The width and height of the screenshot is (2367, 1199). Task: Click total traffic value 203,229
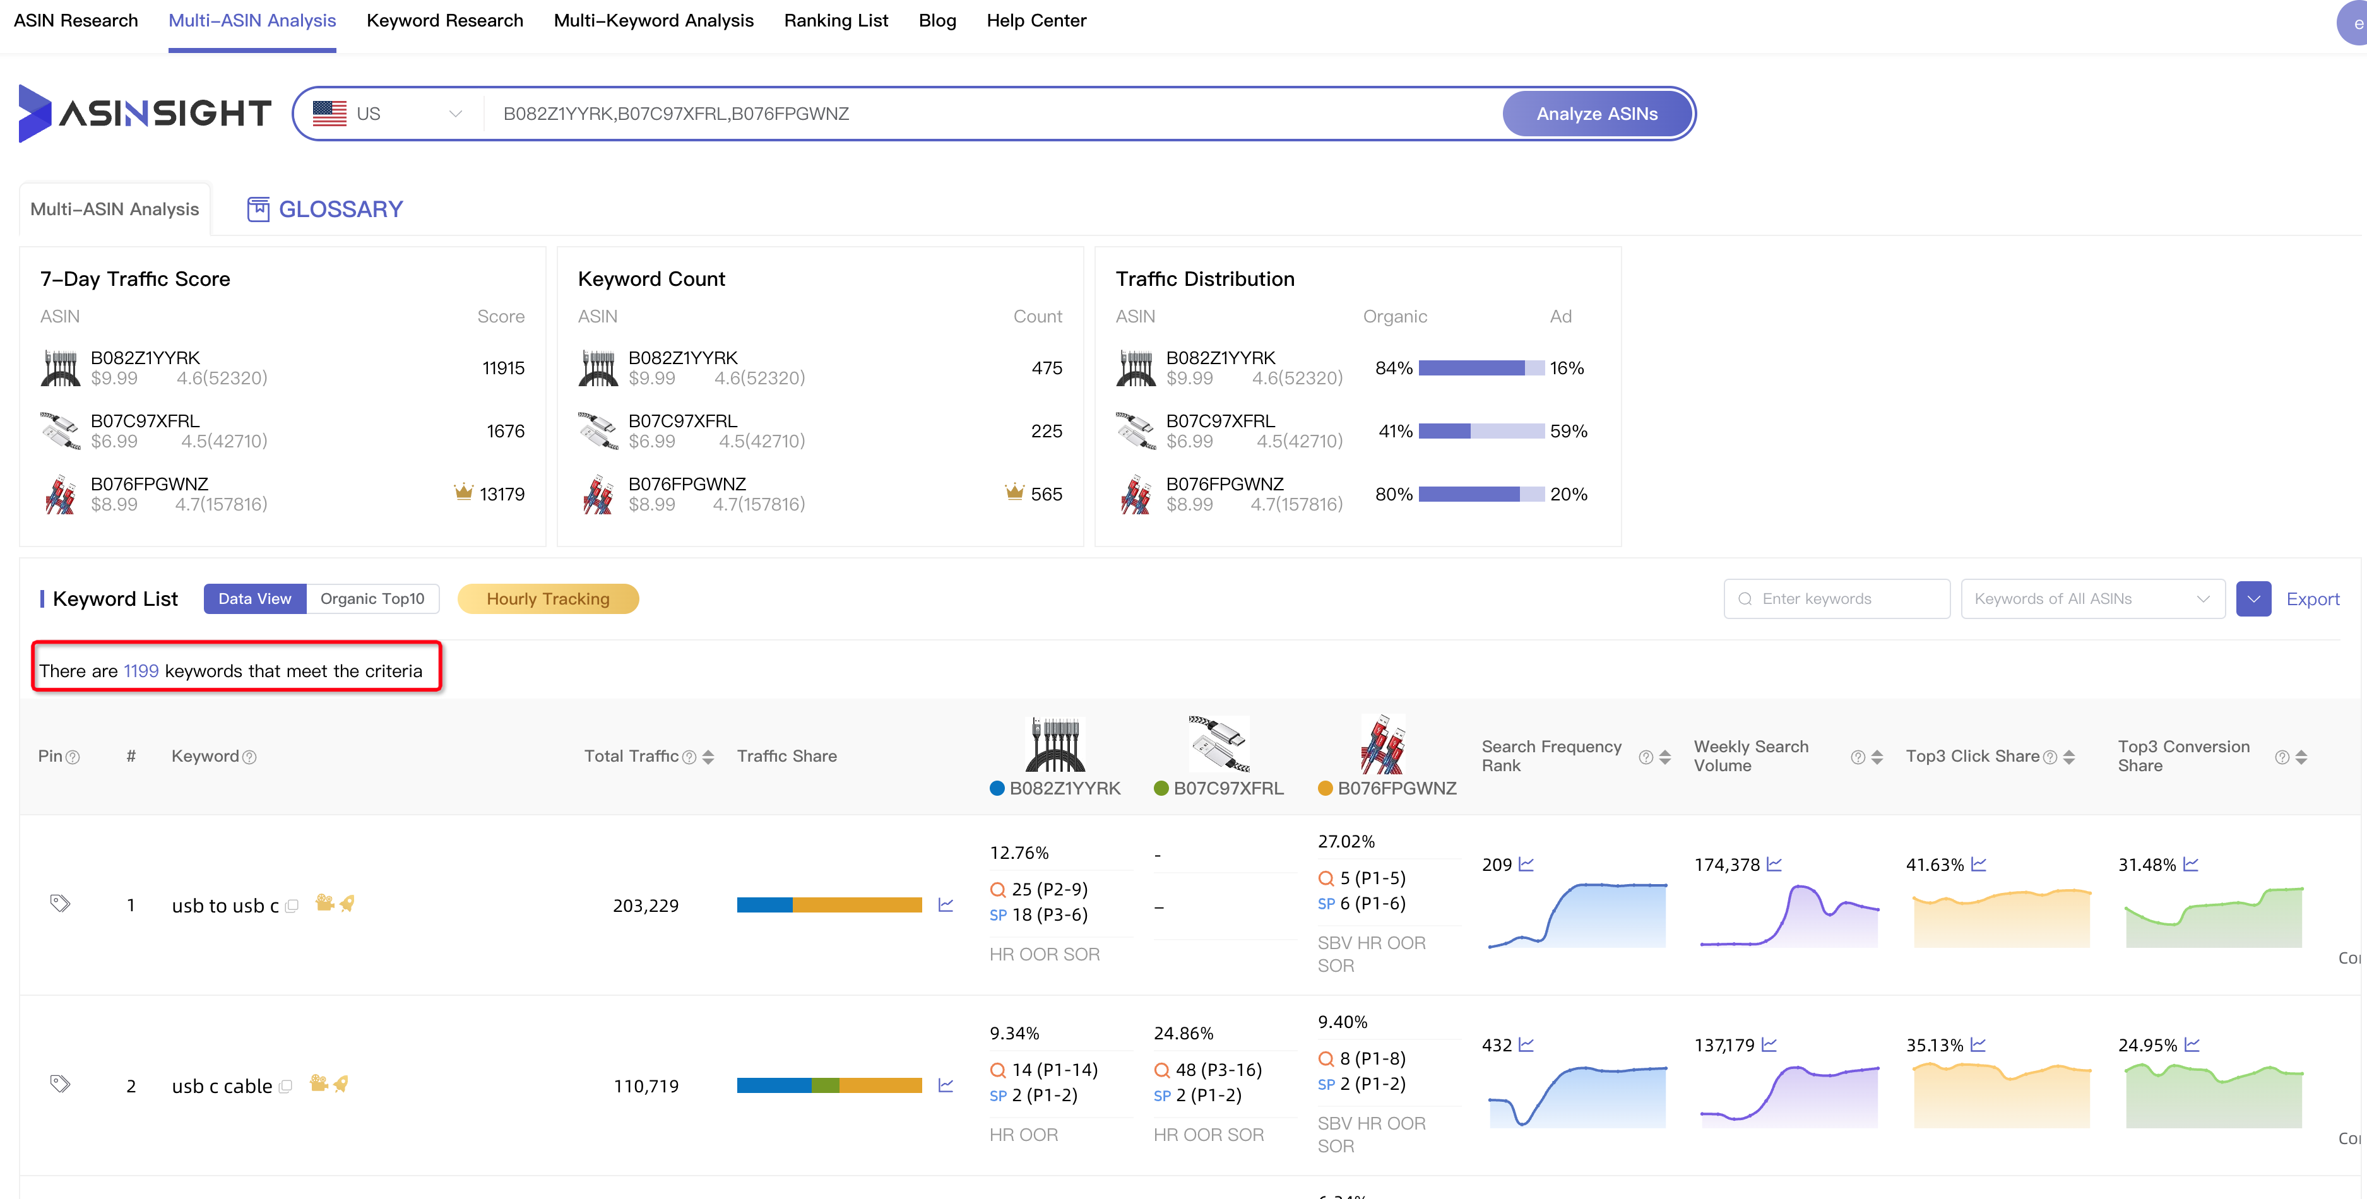click(645, 905)
